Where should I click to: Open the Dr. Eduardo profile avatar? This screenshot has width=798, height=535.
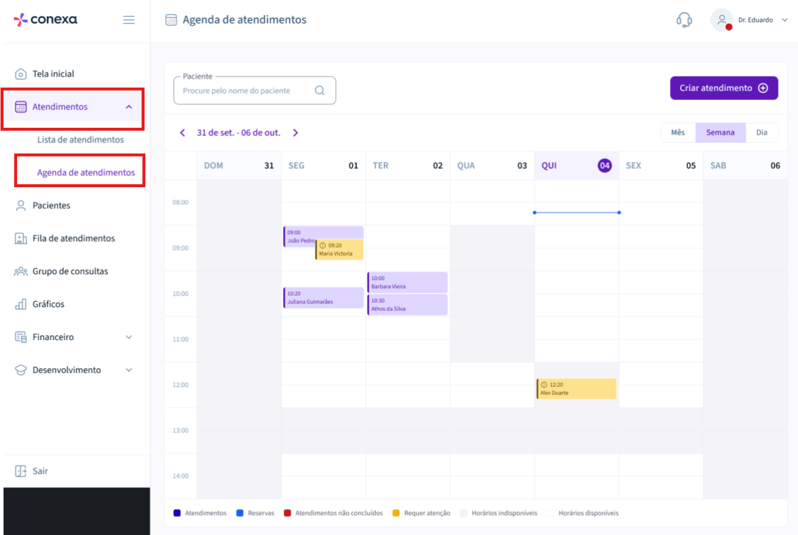click(722, 20)
